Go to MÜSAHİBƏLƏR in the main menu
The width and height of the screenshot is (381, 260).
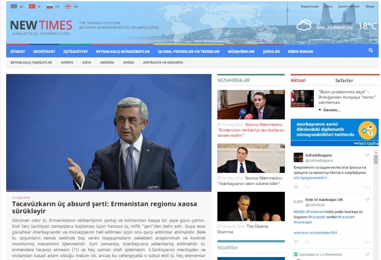tap(241, 52)
